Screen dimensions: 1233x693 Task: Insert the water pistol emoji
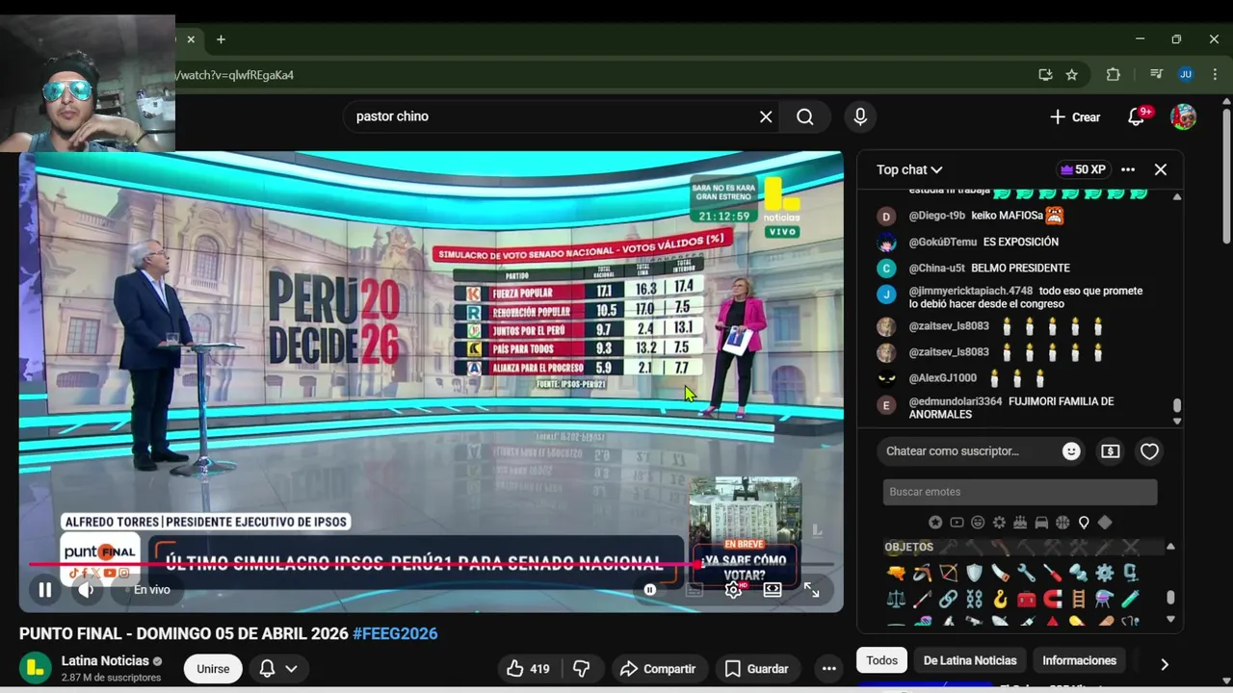[x=896, y=574]
